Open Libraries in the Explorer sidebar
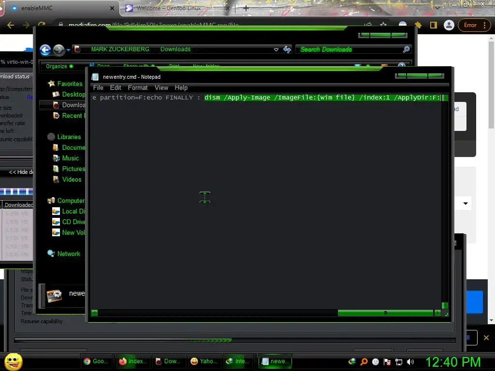The height and width of the screenshot is (371, 495). pyautogui.click(x=64, y=137)
